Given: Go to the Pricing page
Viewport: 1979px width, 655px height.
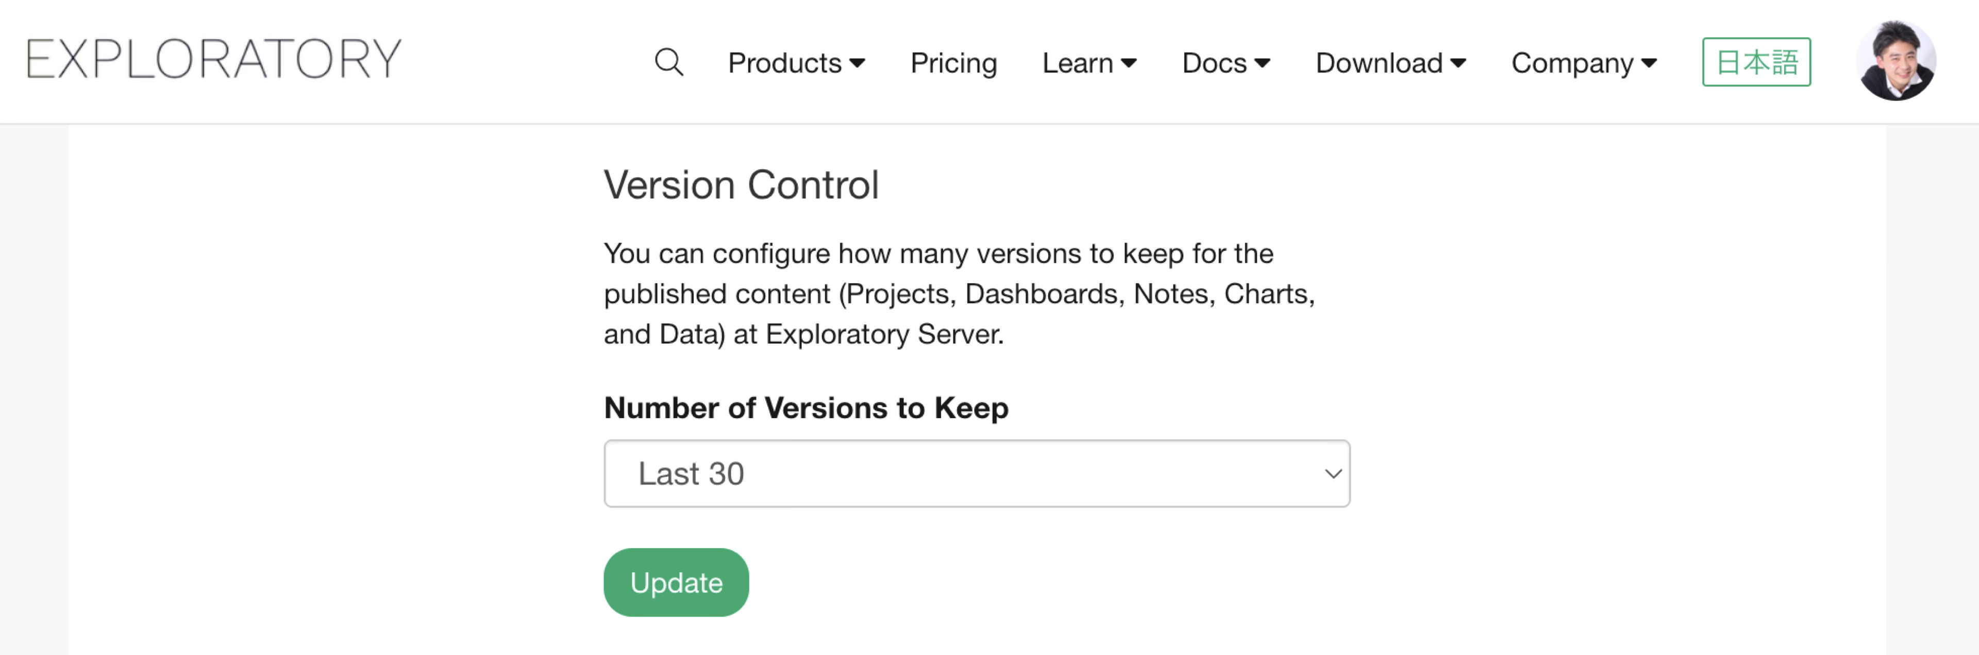Looking at the screenshot, I should [x=952, y=63].
